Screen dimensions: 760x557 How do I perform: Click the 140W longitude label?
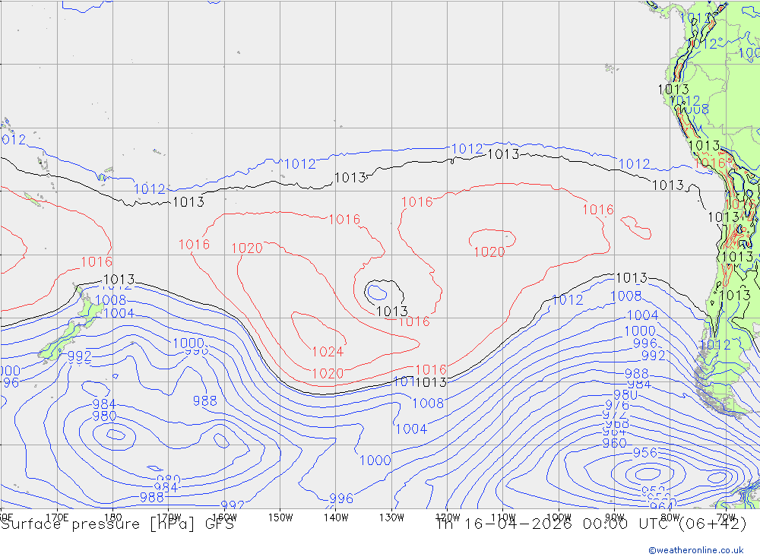click(x=336, y=517)
